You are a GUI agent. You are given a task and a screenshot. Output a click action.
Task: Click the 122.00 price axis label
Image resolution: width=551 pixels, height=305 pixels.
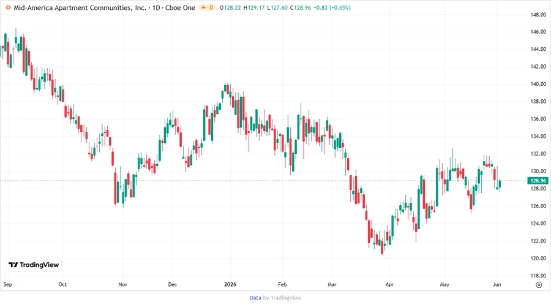(x=538, y=241)
